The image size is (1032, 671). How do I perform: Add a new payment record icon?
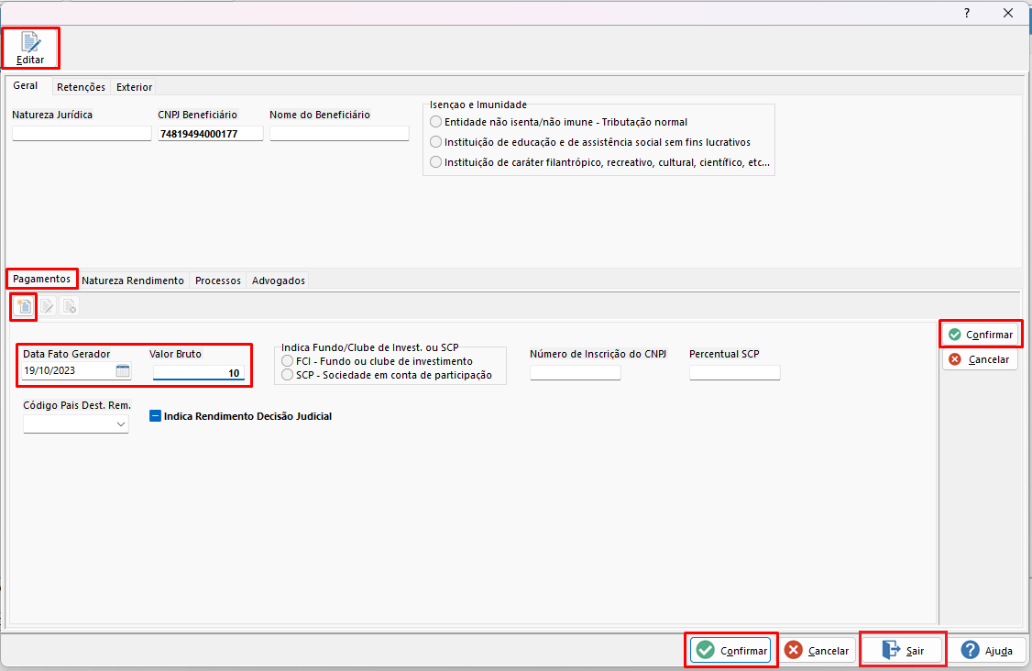(x=25, y=307)
